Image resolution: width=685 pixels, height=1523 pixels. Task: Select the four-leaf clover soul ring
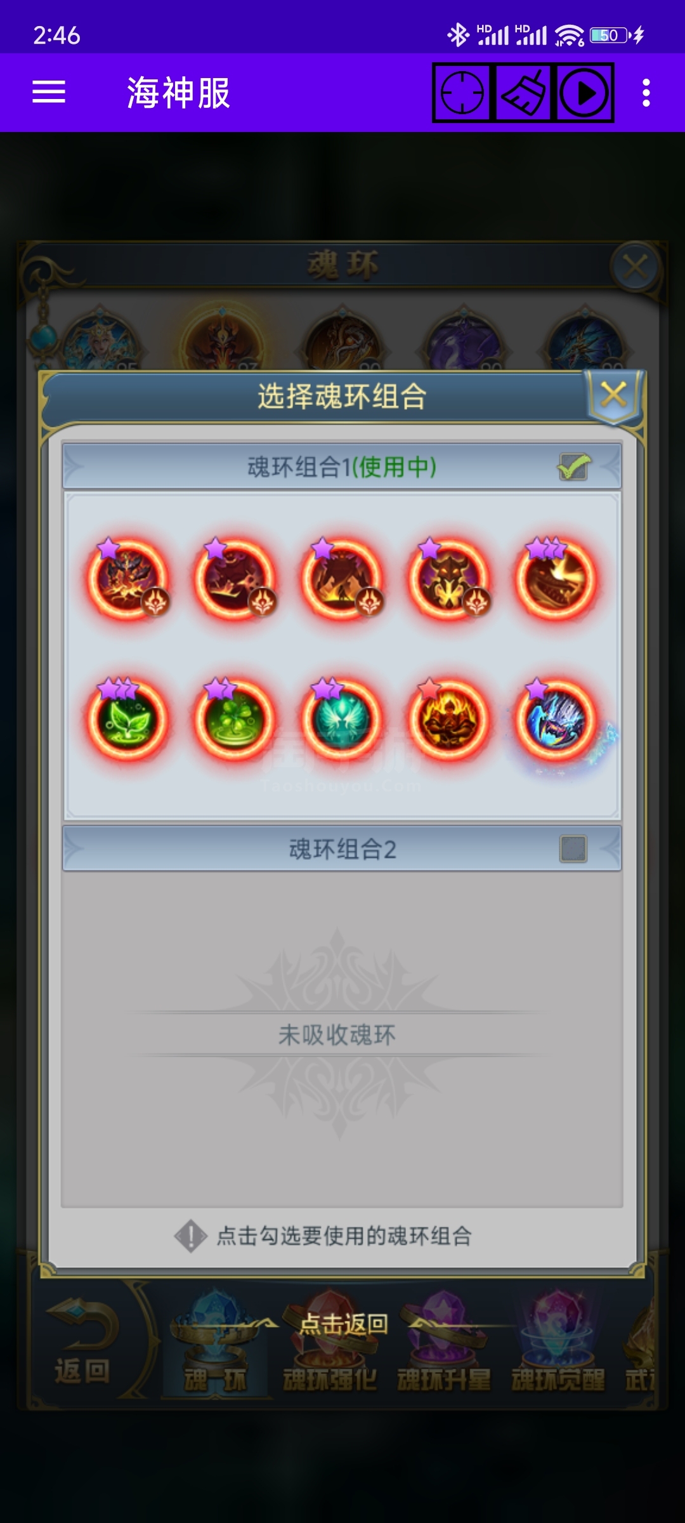(235, 720)
